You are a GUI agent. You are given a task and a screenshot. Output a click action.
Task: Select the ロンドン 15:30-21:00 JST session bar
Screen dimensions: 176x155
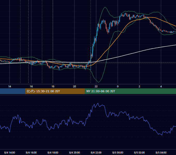click(x=55, y=91)
